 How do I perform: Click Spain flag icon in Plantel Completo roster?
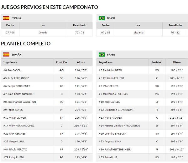6,55
